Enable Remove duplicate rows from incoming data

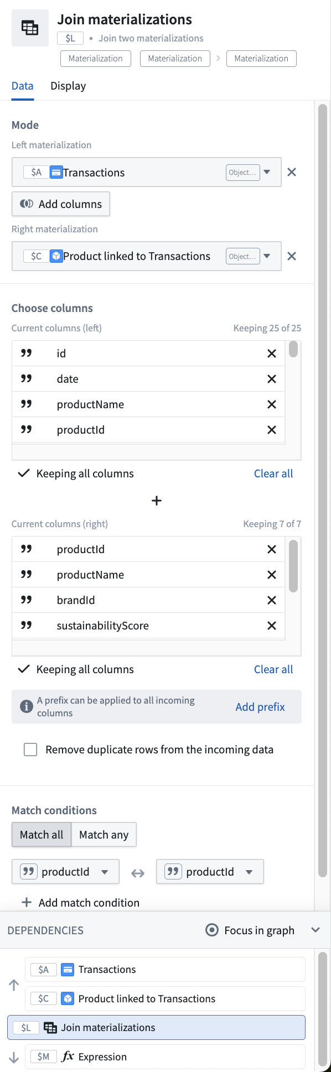coord(30,750)
